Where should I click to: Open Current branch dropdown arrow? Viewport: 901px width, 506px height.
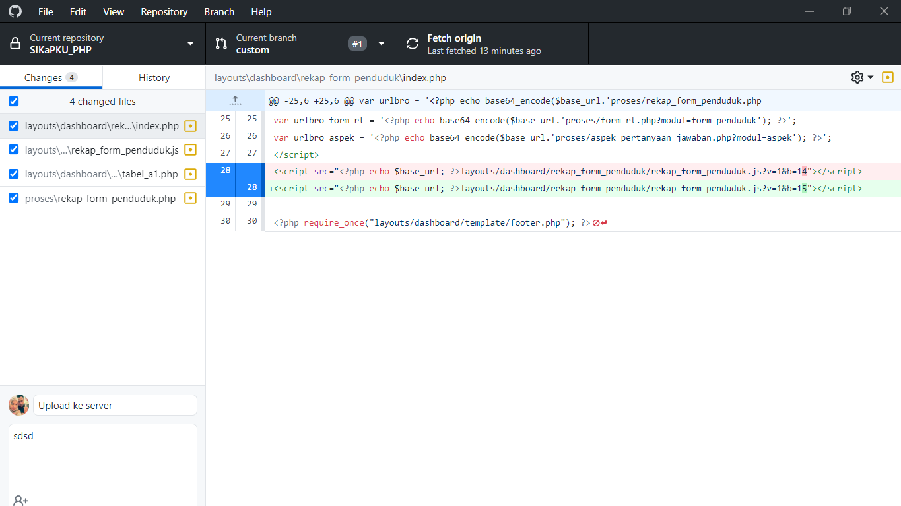381,44
